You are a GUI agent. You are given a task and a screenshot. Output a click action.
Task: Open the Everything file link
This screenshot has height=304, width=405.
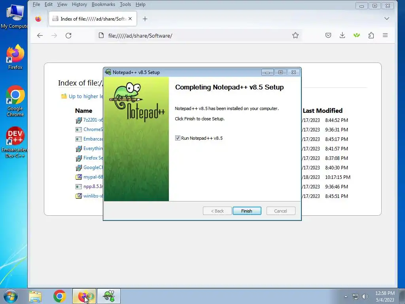[93, 148]
